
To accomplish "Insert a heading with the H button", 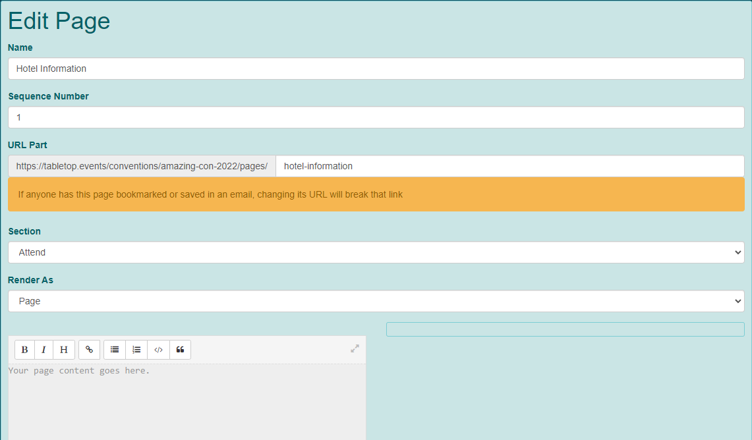I will [x=64, y=349].
